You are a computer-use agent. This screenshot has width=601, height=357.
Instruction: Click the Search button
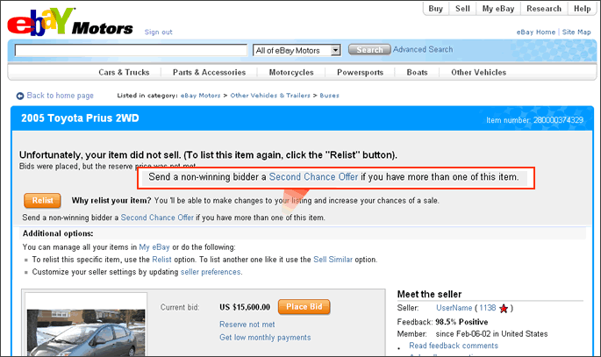(x=369, y=50)
